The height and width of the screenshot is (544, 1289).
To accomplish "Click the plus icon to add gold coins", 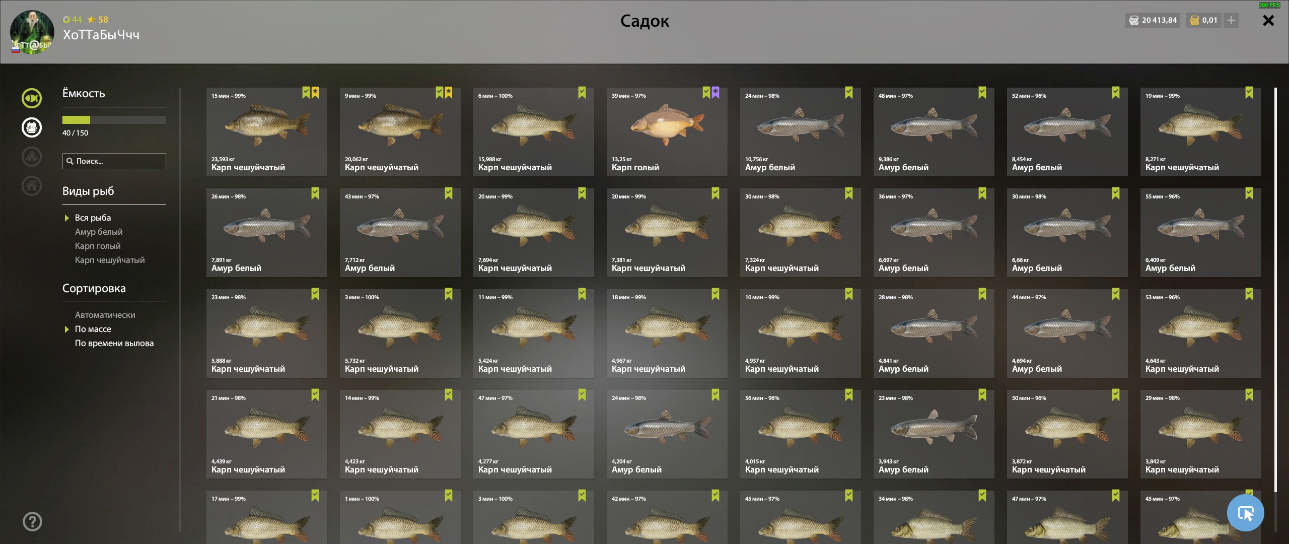I will point(1231,20).
